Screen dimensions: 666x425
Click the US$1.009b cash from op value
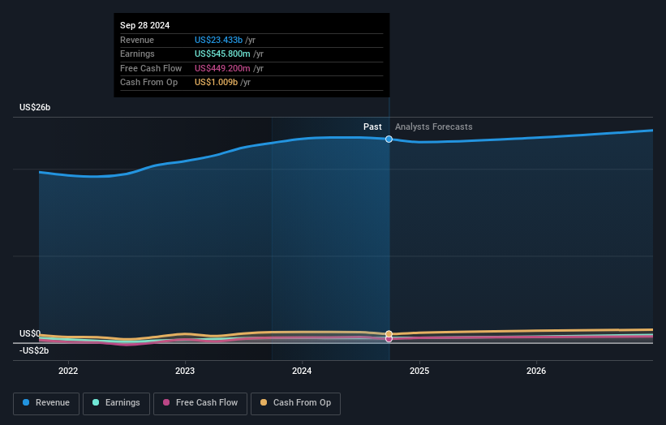click(217, 83)
